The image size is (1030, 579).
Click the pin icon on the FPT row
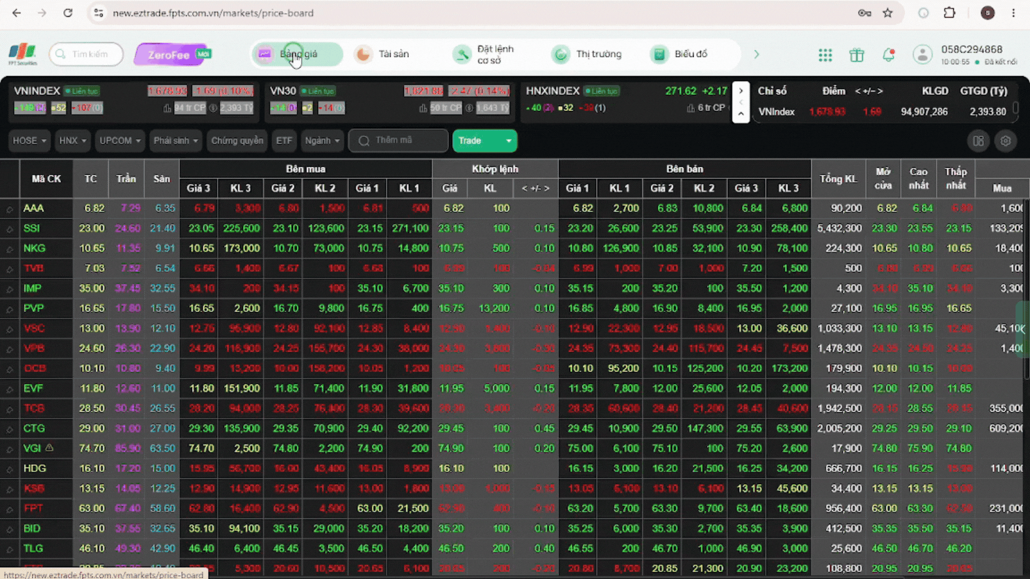[10, 509]
